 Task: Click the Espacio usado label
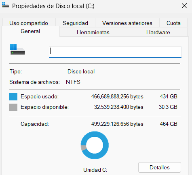pyautogui.click(x=40, y=96)
